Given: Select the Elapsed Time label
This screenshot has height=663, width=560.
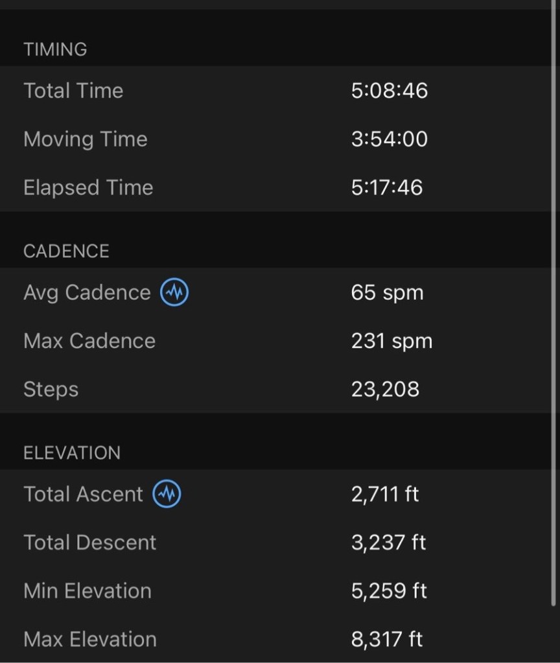Looking at the screenshot, I should [88, 188].
